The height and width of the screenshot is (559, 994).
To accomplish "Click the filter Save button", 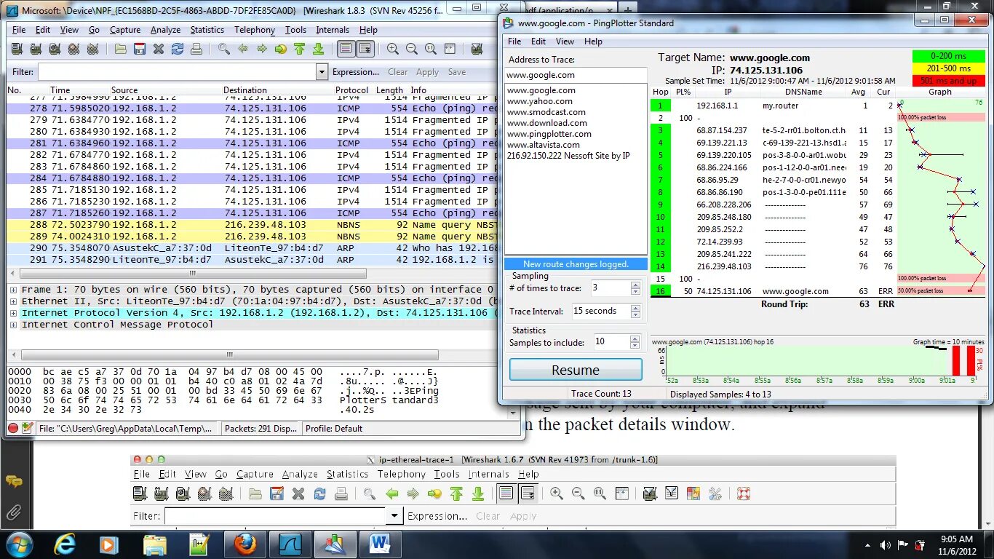I will tap(457, 72).
